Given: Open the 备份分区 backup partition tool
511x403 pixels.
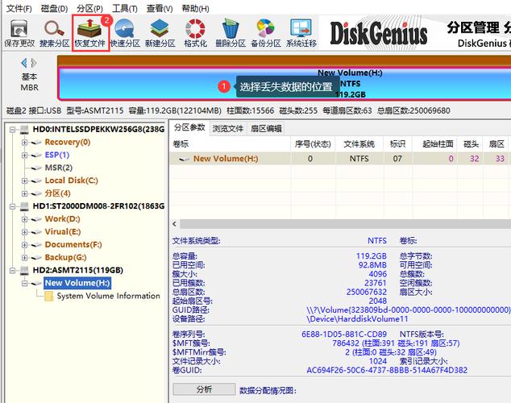Looking at the screenshot, I should pos(266,33).
